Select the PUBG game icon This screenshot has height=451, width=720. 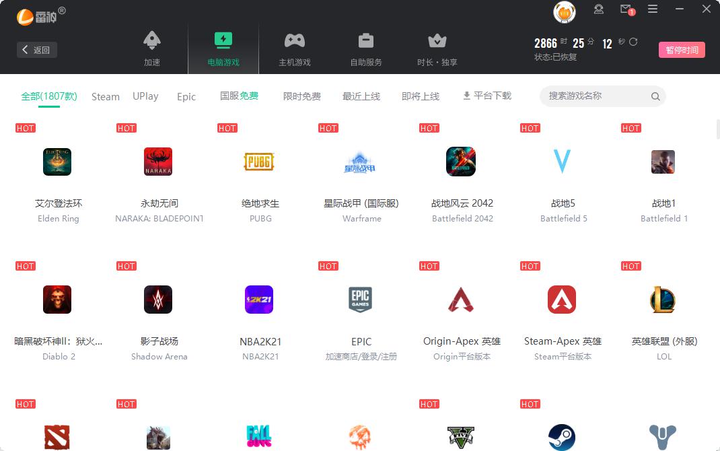(x=259, y=162)
